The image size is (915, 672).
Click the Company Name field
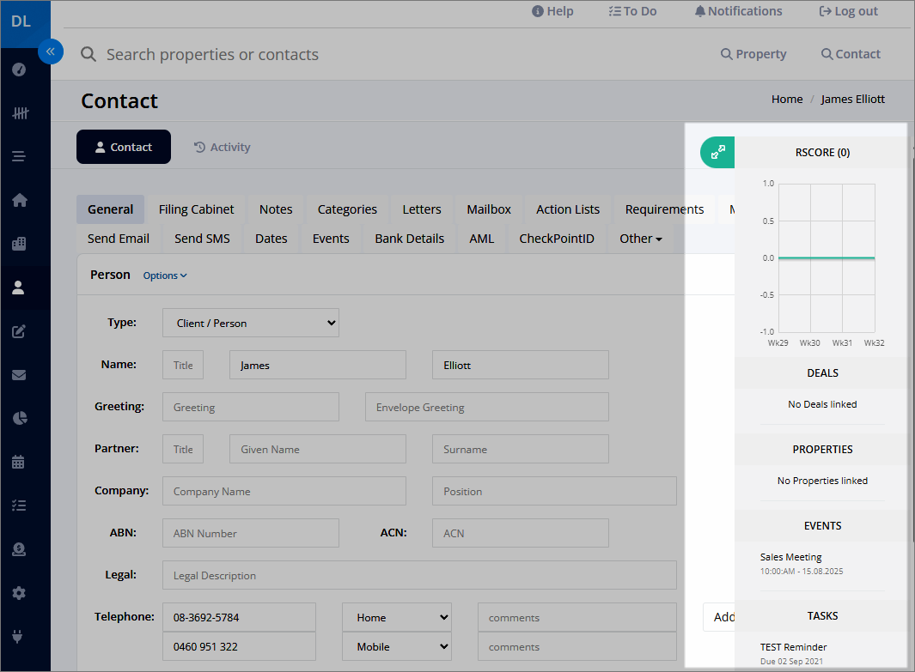coord(284,491)
